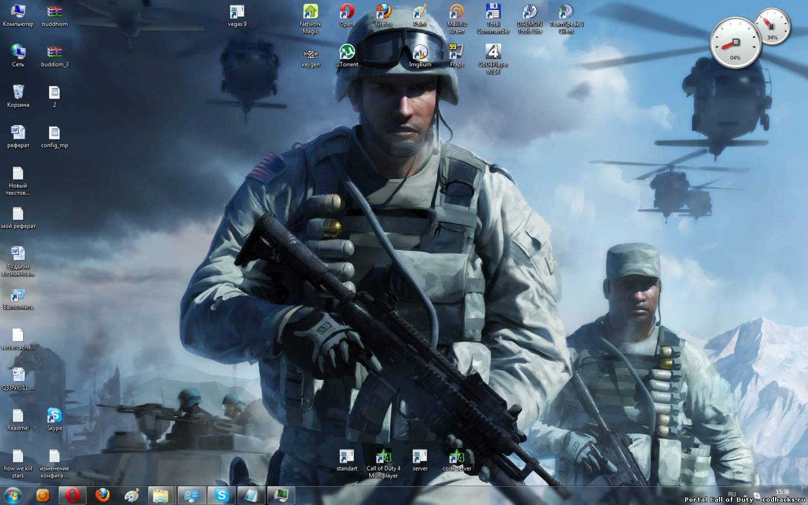Click the orange media player taskbar icon
This screenshot has width=808, height=505.
(43, 495)
